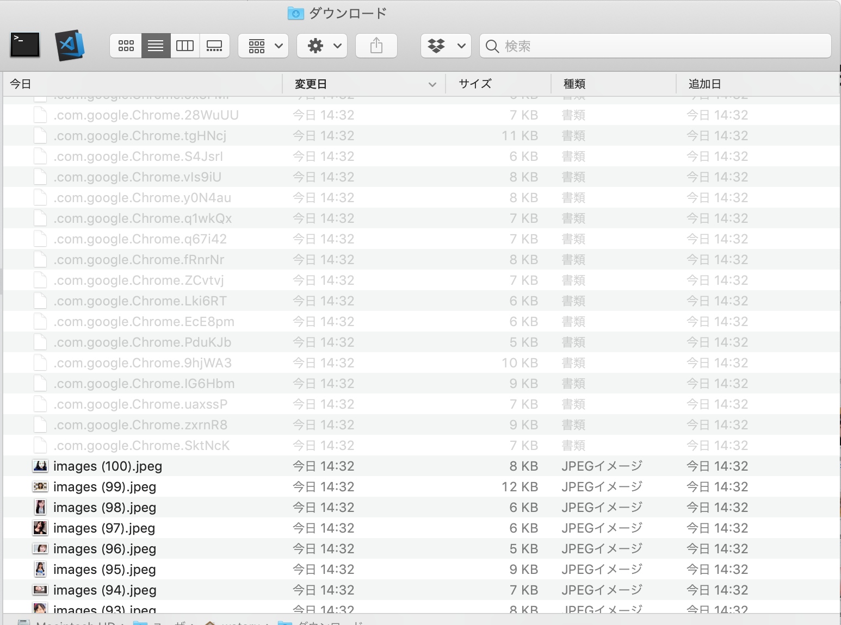This screenshot has width=841, height=625.
Task: Select images (95).jpeg file name
Action: (104, 570)
